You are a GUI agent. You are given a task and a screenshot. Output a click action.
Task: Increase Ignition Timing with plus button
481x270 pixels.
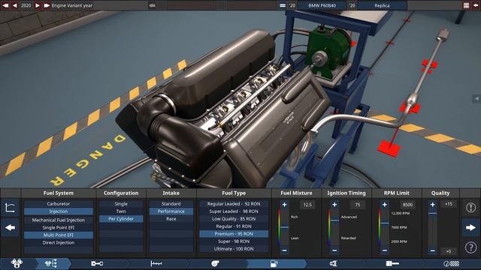click(x=334, y=205)
